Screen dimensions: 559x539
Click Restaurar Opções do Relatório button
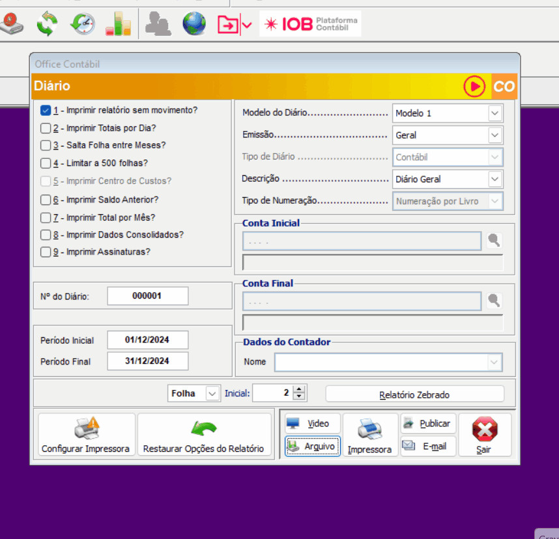click(x=204, y=435)
